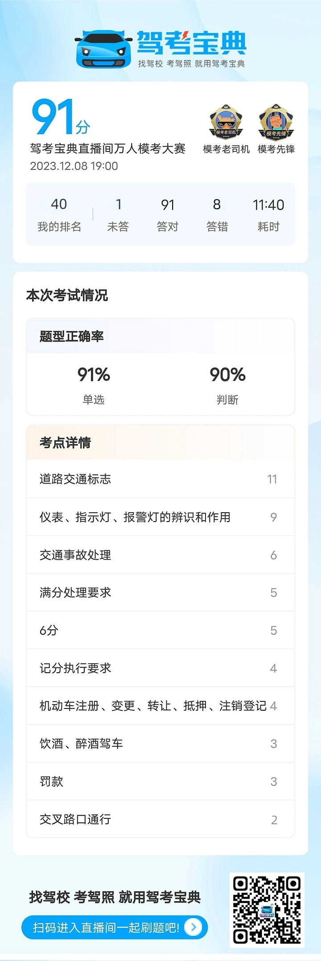Click the blue car logo icon
Image resolution: width=321 pixels, height=961 pixels.
[103, 49]
